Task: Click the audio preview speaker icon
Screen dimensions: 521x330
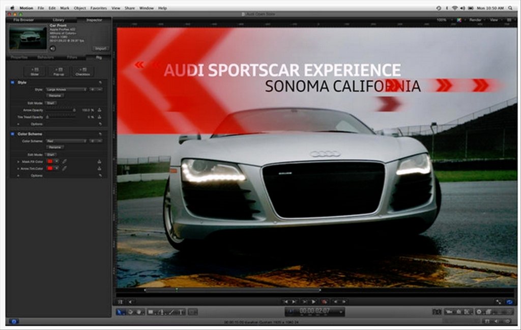Action: (52, 48)
